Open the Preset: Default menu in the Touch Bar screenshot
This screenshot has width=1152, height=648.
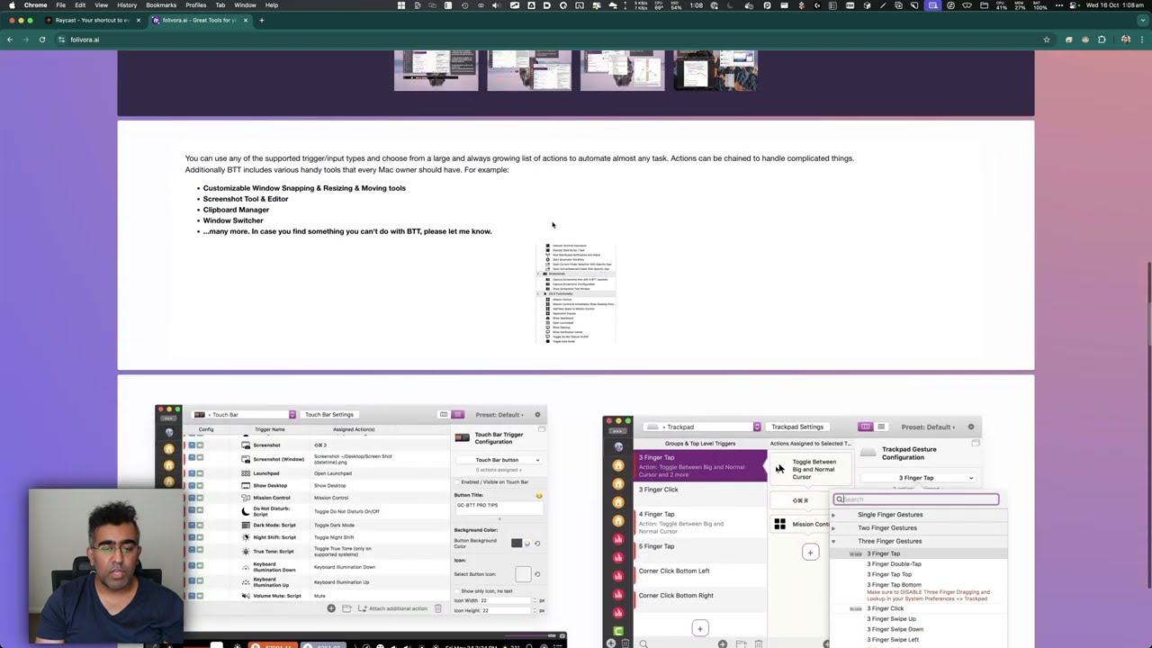[x=499, y=415]
